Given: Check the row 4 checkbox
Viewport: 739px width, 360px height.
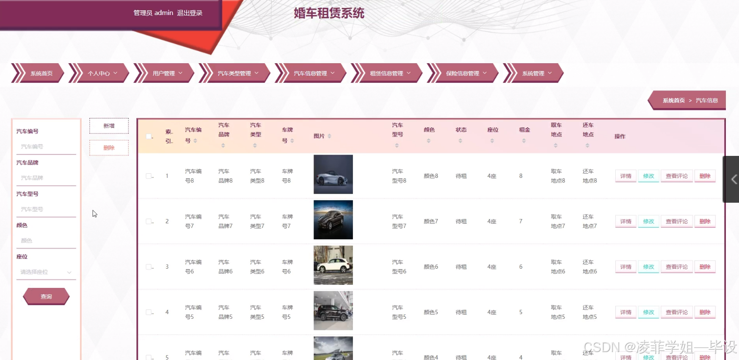Looking at the screenshot, I should (149, 312).
